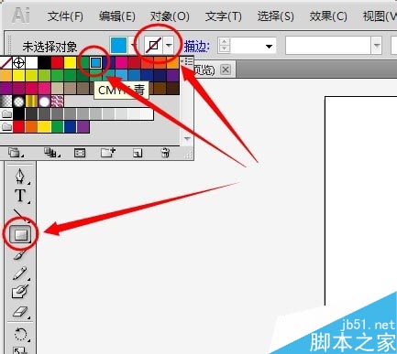
Task: Open the 文件(F) menu
Action: pyautogui.click(x=65, y=16)
